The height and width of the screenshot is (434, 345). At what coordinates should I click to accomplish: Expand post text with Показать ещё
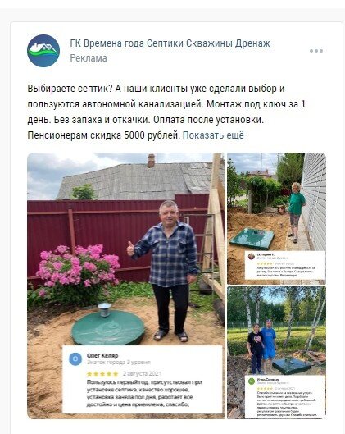(213, 135)
